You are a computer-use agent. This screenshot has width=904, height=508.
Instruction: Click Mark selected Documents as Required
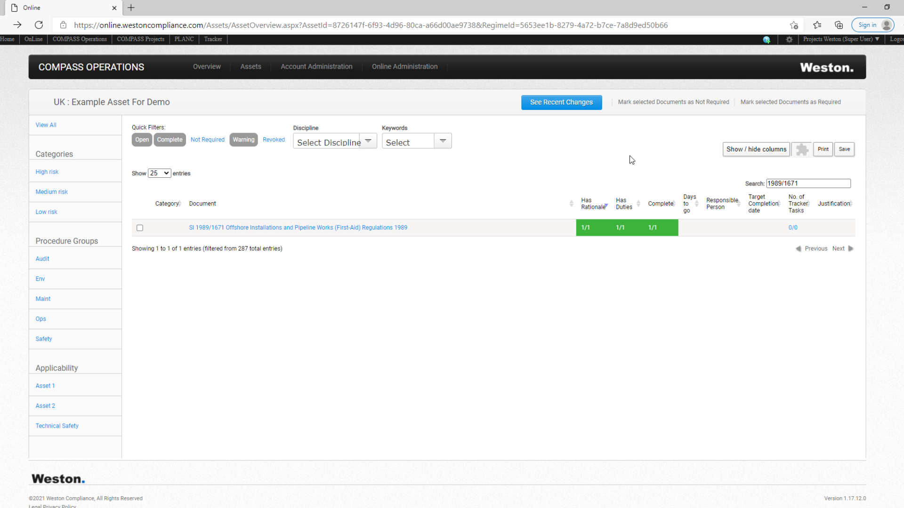point(791,102)
